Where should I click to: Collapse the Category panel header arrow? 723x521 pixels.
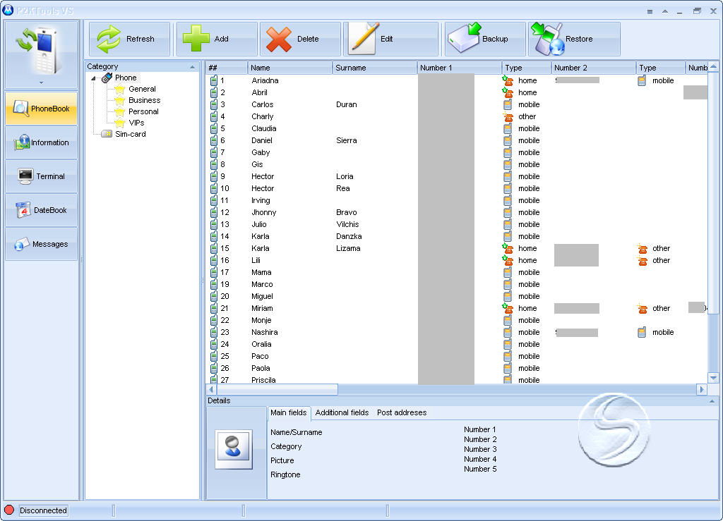tap(192, 67)
